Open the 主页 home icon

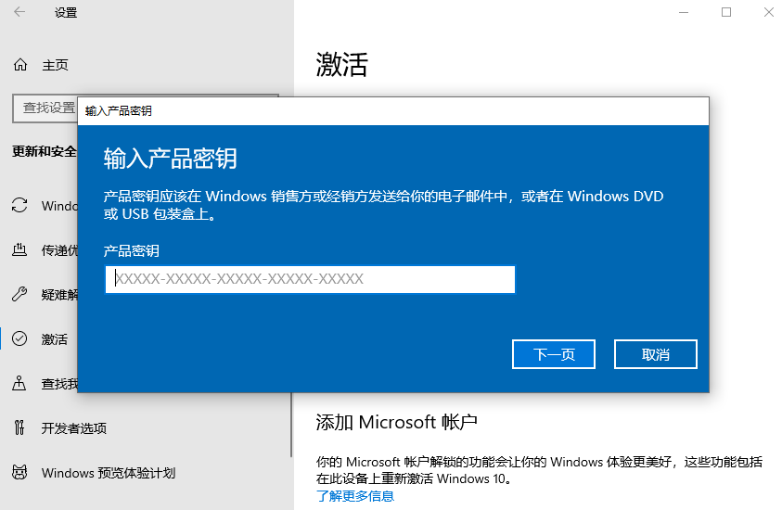click(20, 65)
